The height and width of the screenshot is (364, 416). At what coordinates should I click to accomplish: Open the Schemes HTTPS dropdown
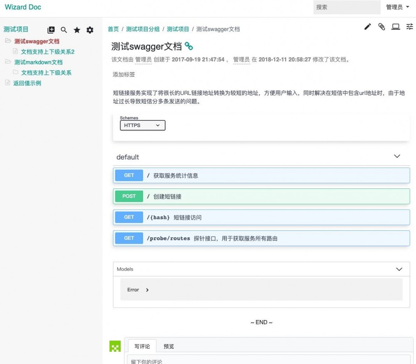pyautogui.click(x=142, y=125)
